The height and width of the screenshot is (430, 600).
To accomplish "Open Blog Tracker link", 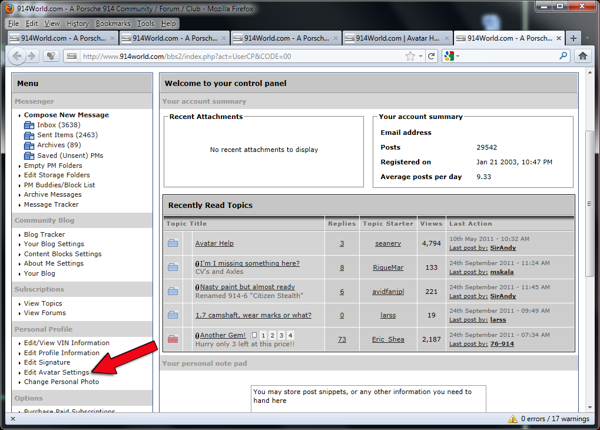I will 44,234.
